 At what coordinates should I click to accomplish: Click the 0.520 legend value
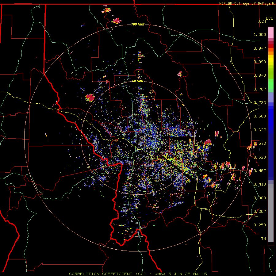[x=260, y=157]
